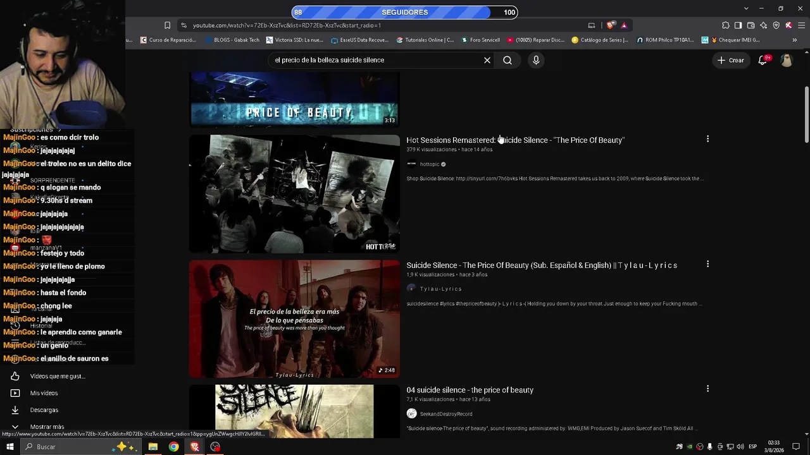The width and height of the screenshot is (810, 455).
Task: Click the YouTube page vertical scrollbar
Action: click(x=807, y=114)
